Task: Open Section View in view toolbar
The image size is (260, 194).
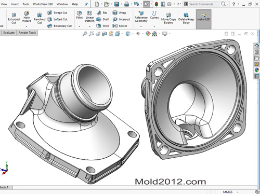Action: click(105, 34)
